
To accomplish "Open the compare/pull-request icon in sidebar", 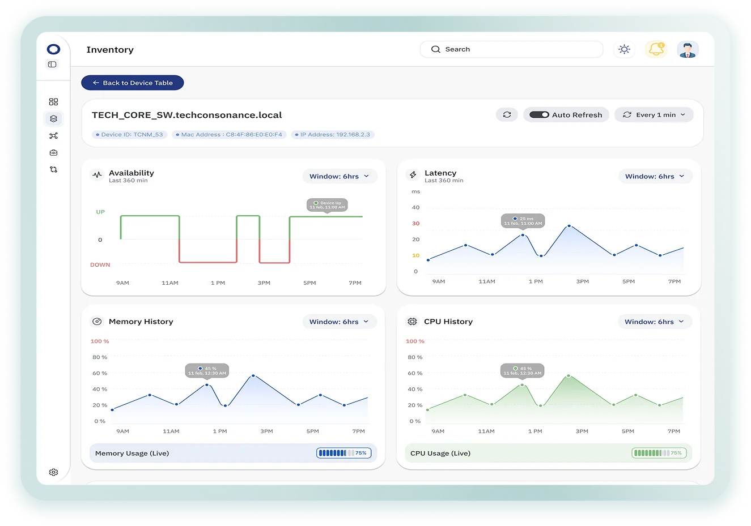I will [x=53, y=169].
